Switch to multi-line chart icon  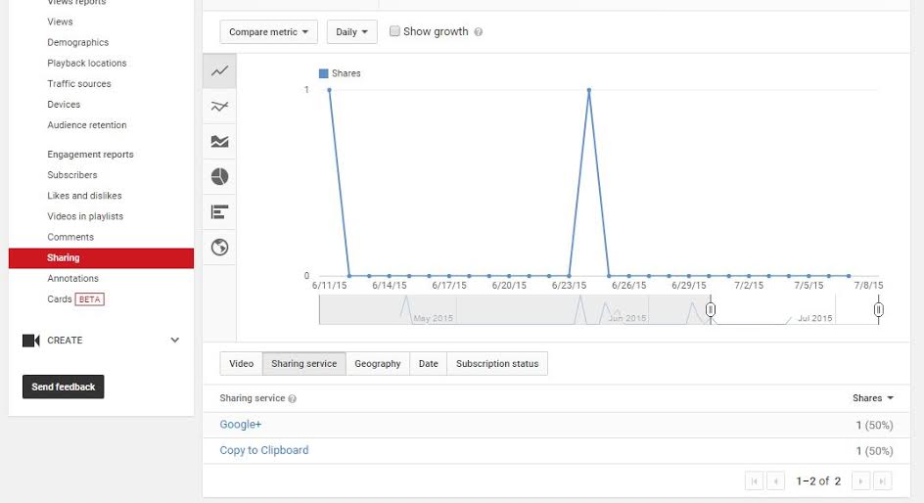coord(220,107)
